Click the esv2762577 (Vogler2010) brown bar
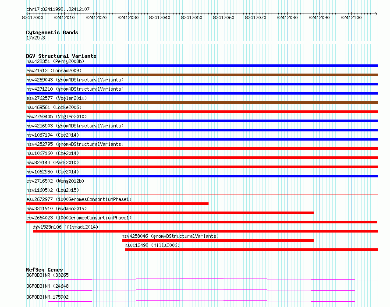 202,102
